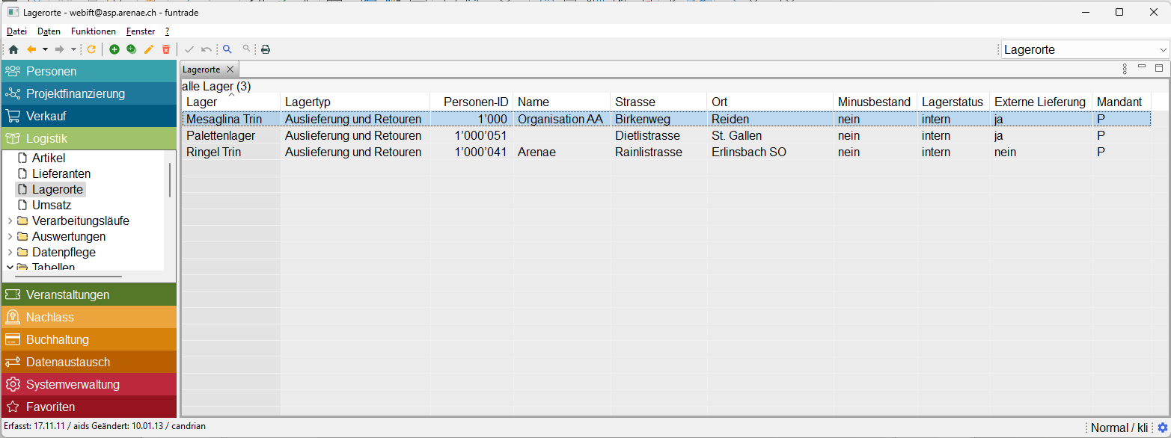Viewport: 1171px width, 438px height.
Task: Select the Palettenlager row
Action: coord(221,136)
